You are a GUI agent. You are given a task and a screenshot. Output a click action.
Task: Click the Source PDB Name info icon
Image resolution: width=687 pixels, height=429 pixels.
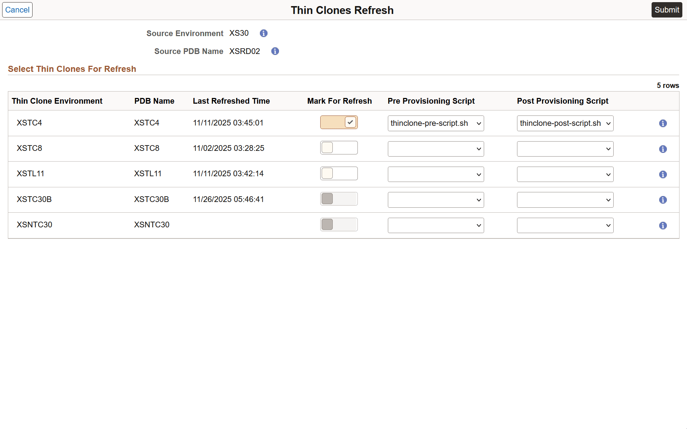tap(275, 51)
